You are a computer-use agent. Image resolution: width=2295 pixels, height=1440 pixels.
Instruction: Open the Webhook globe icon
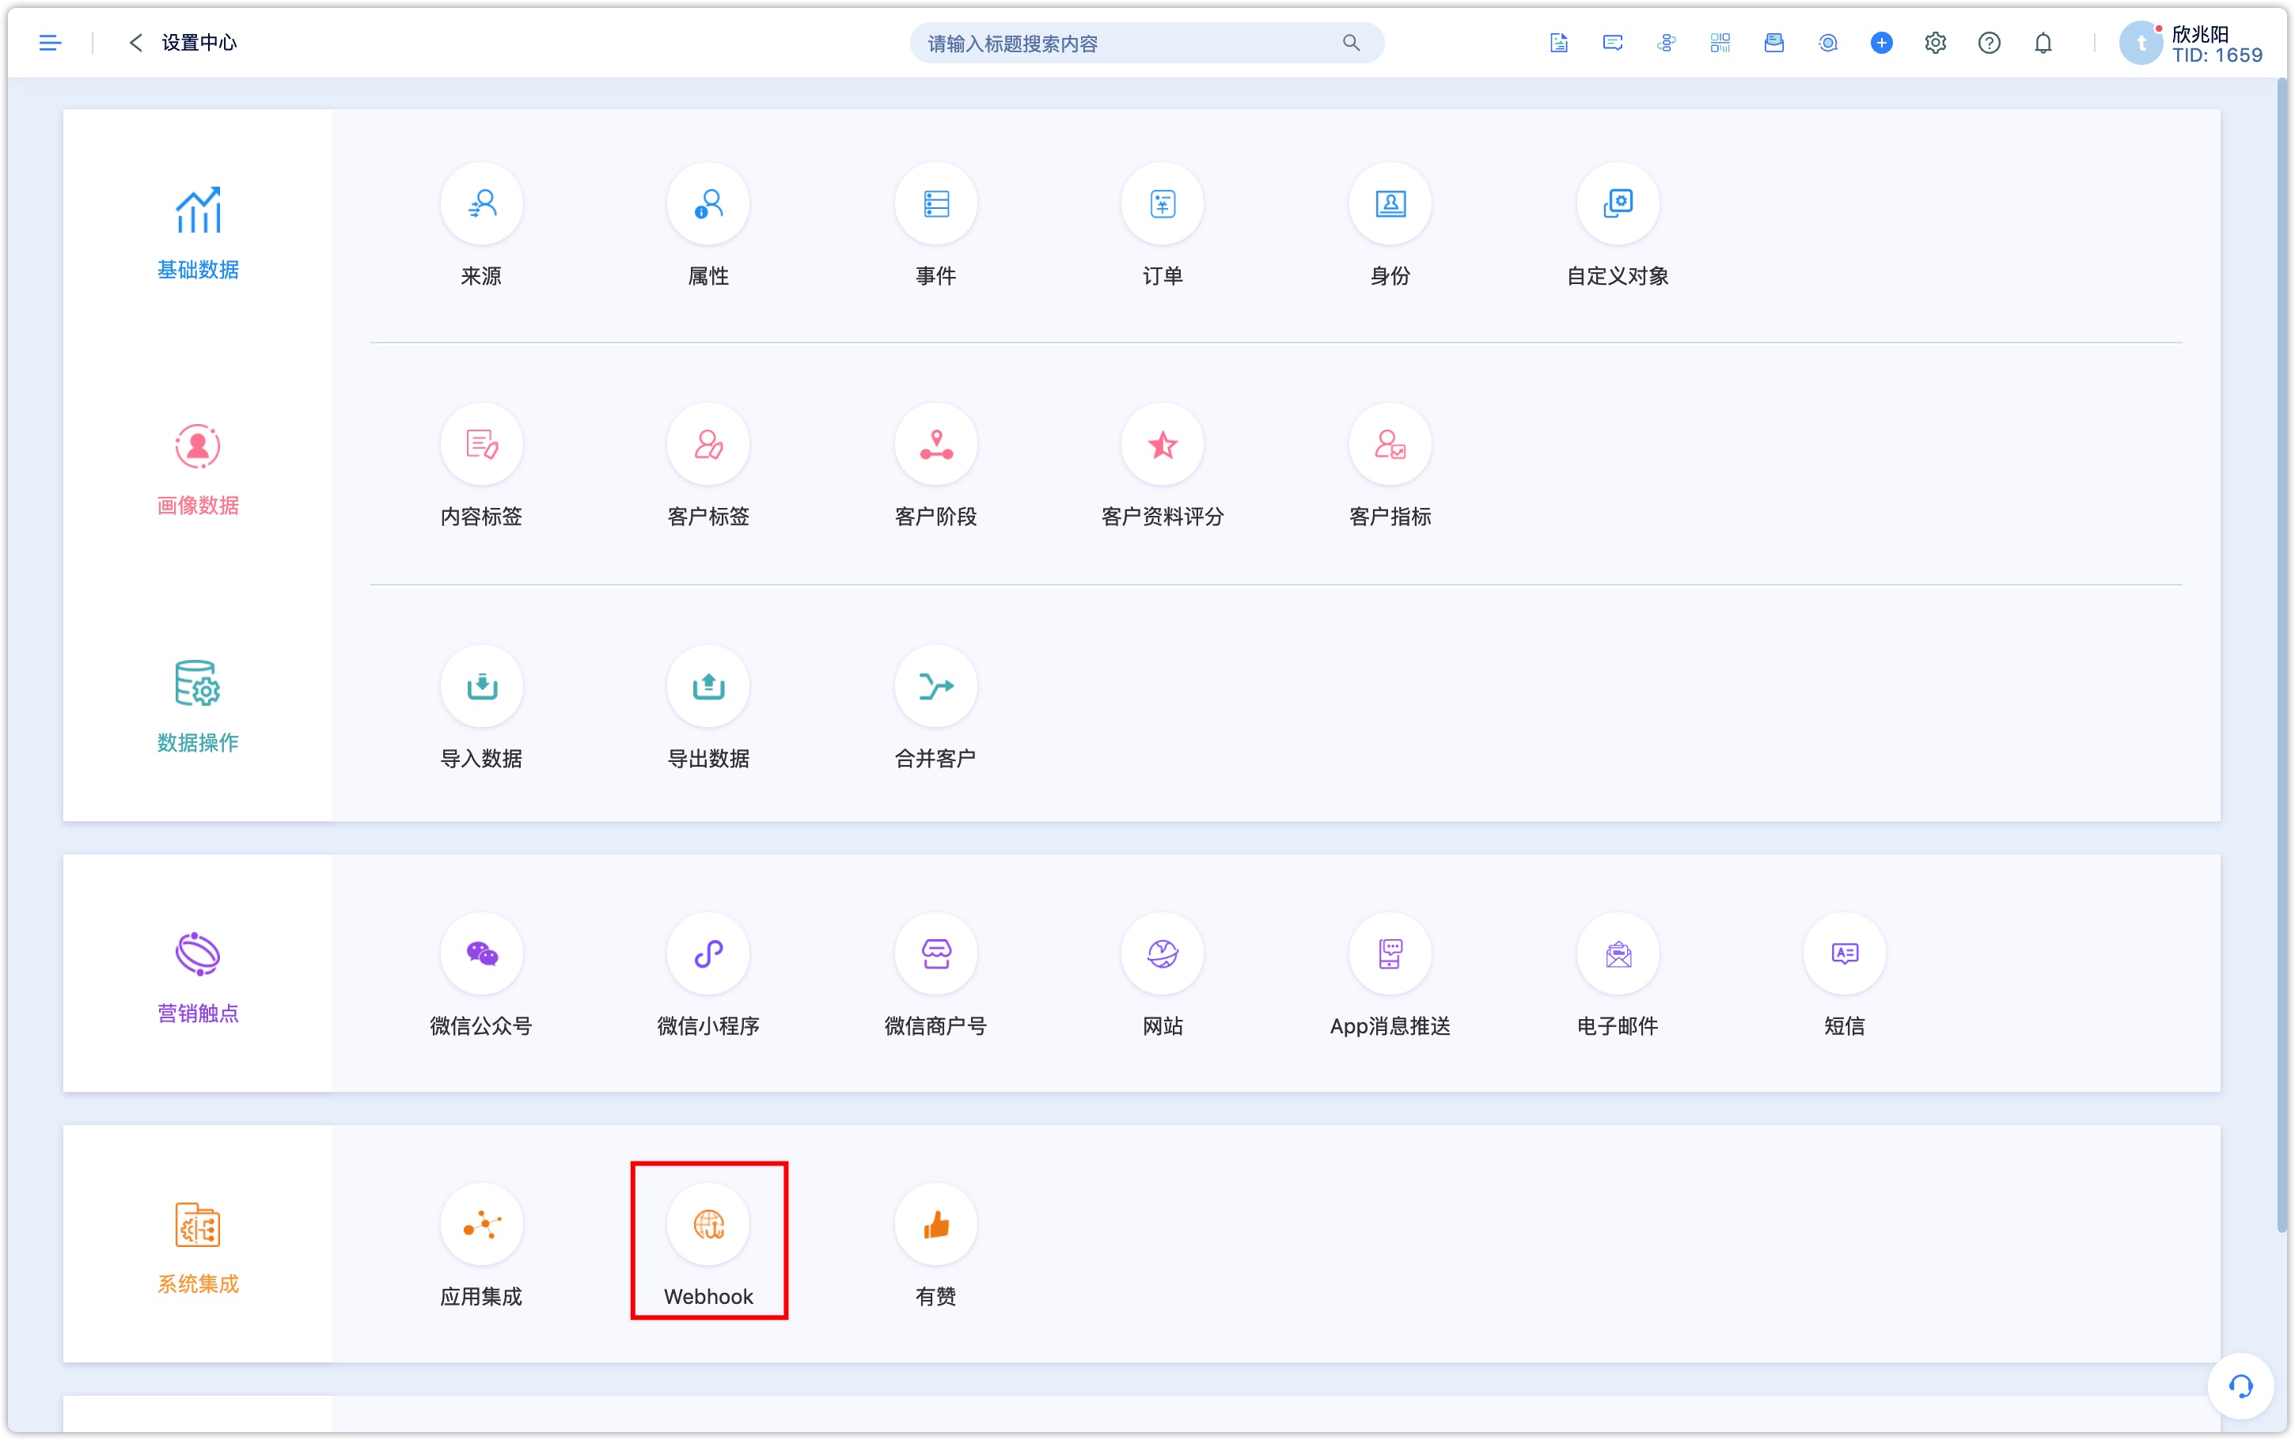pyautogui.click(x=708, y=1225)
